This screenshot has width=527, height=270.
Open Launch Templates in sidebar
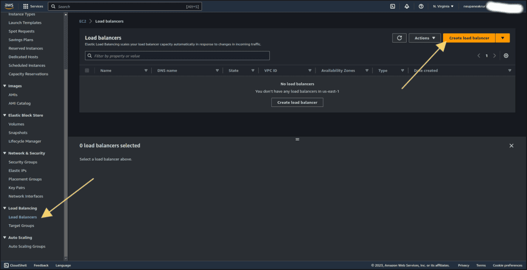pos(25,23)
